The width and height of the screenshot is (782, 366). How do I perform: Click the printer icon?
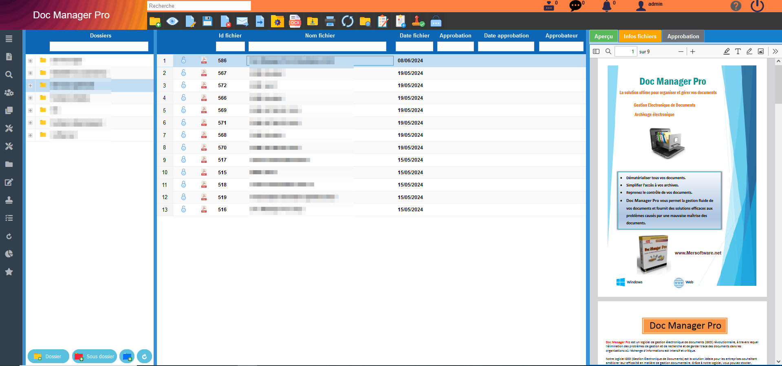[x=330, y=22]
